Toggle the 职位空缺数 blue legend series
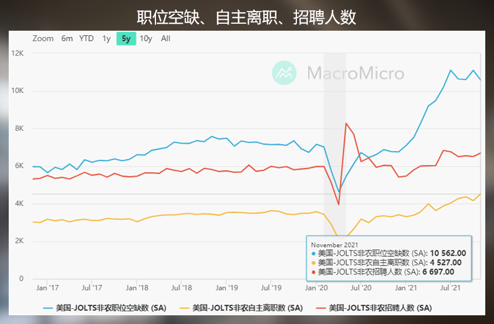 coord(104,308)
